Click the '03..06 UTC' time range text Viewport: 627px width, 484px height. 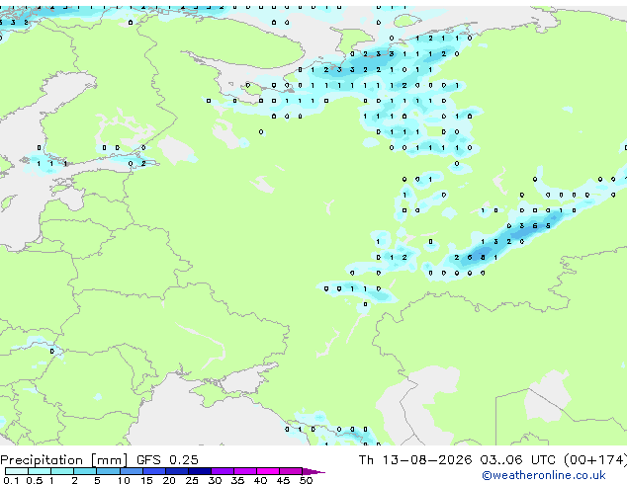coord(518,460)
